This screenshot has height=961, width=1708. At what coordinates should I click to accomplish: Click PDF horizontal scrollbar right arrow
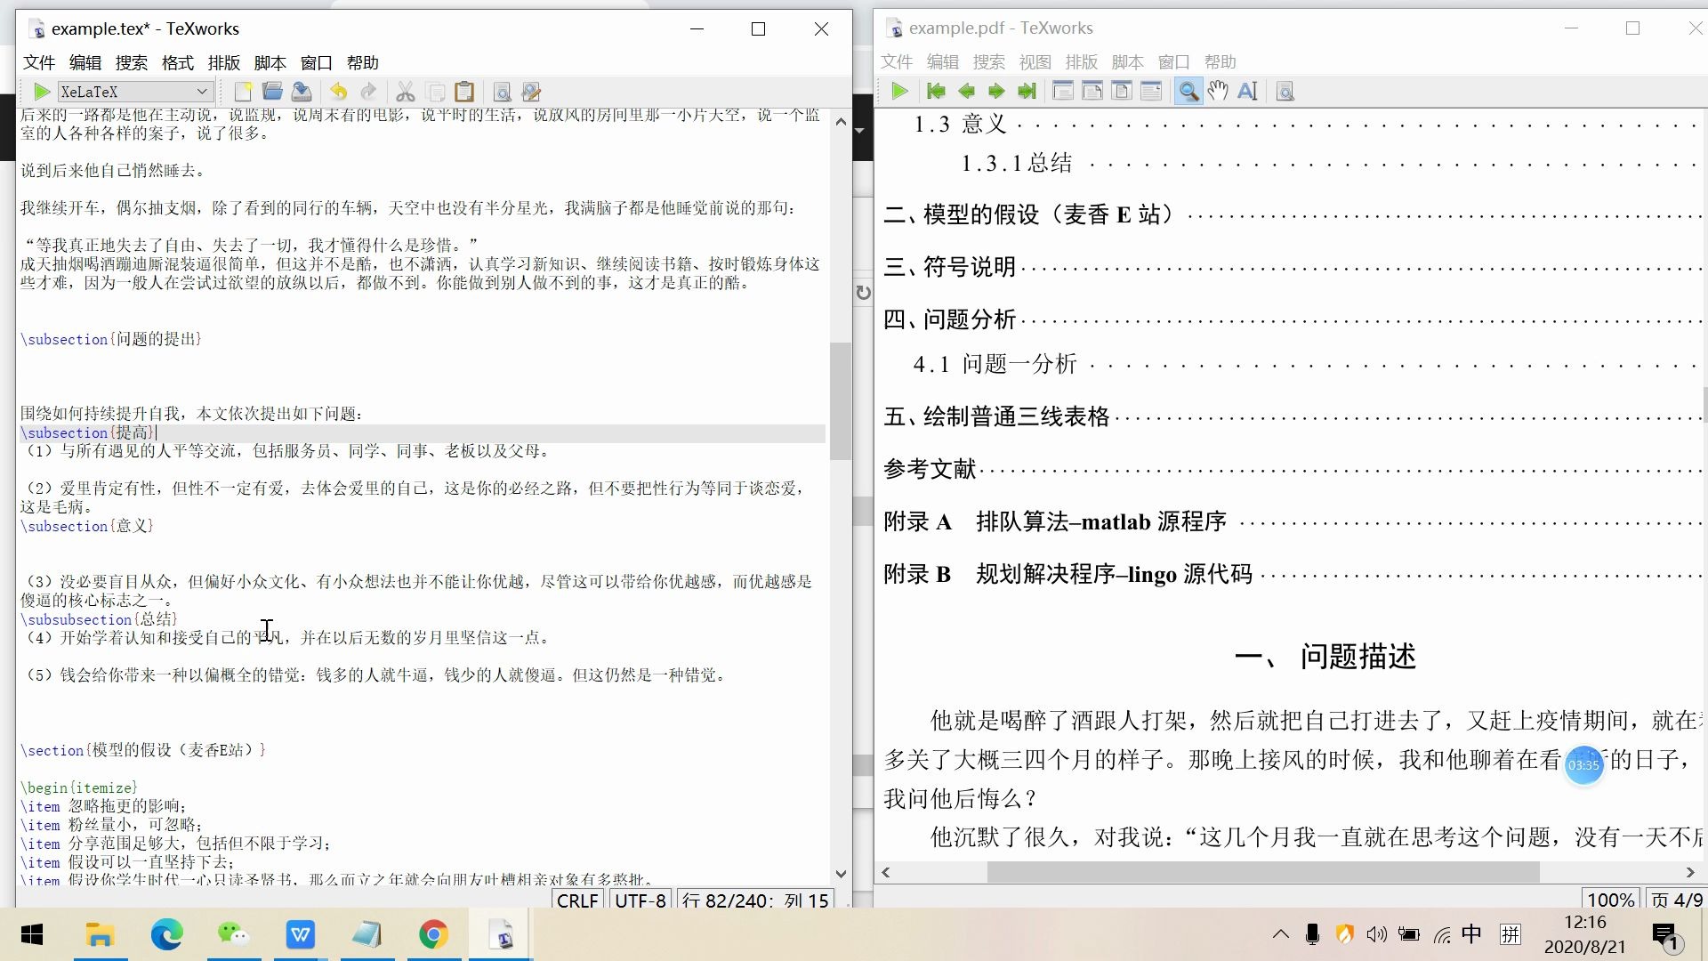(x=1690, y=872)
